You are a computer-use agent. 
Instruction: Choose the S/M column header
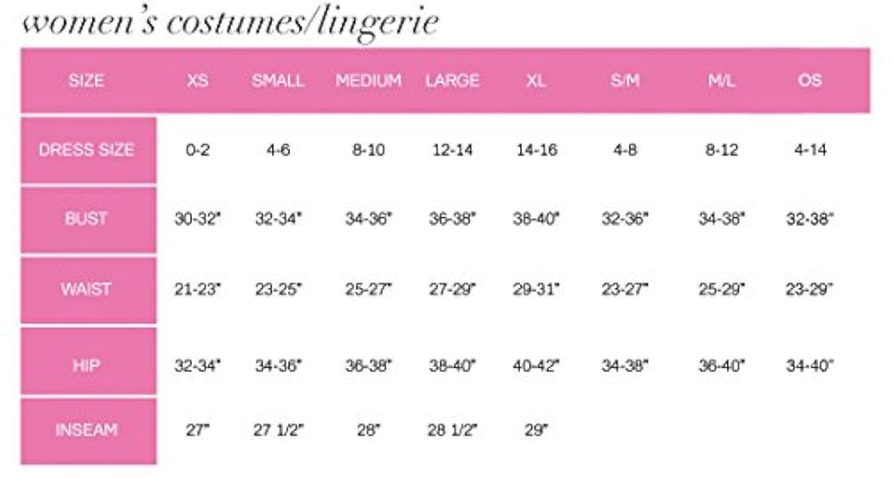coord(624,80)
